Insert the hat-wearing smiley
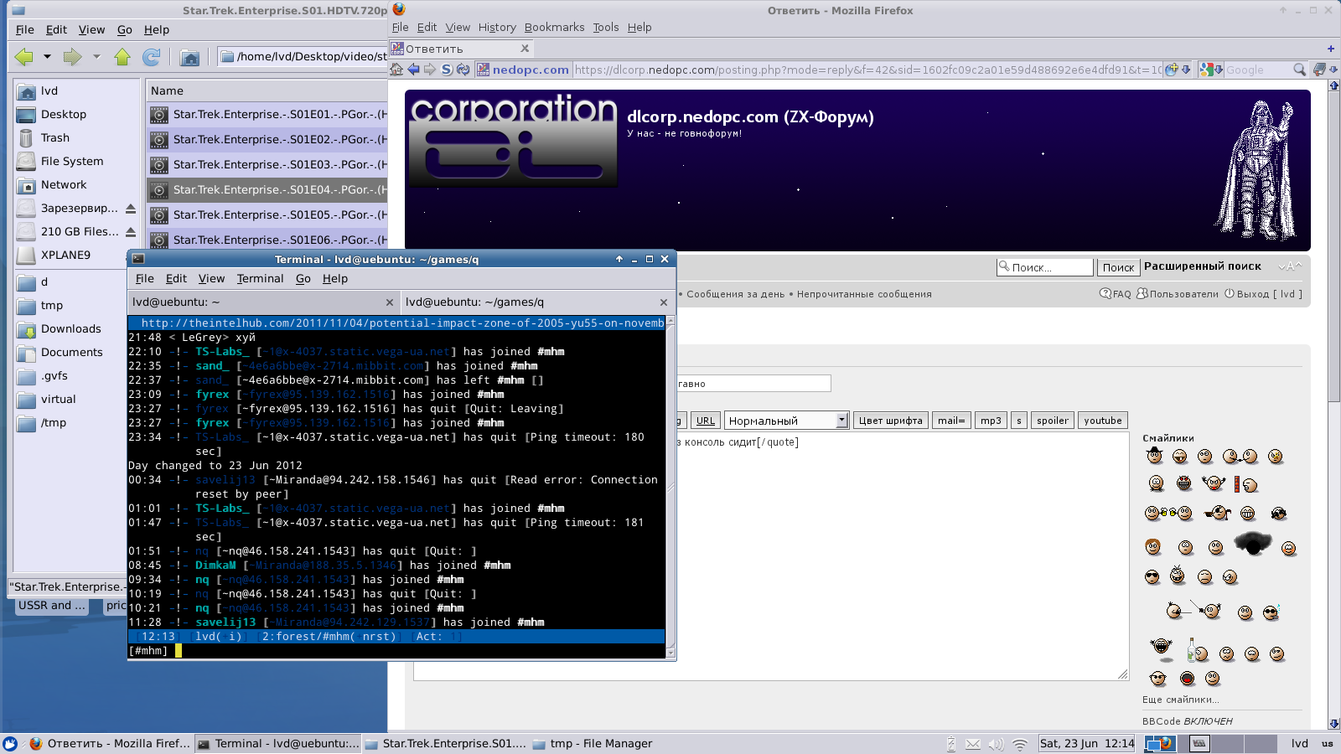Viewport: 1341px width, 754px height. (x=1155, y=456)
